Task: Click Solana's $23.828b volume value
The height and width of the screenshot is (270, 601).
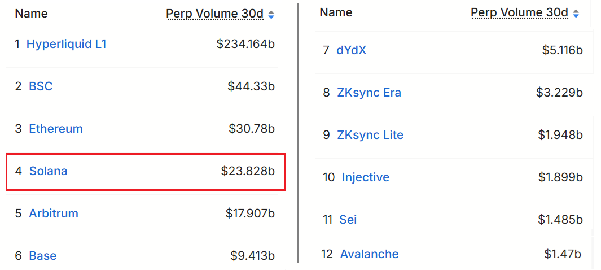Action: [248, 171]
